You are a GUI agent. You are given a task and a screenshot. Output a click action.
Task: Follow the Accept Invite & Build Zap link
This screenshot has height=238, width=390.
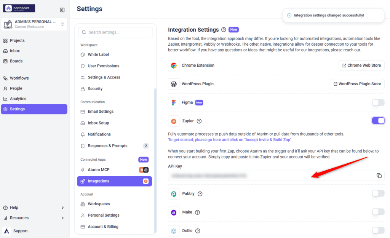pos(230,140)
